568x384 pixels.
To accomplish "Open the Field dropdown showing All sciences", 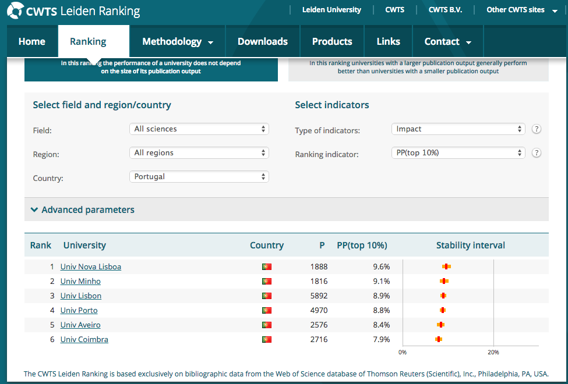I will click(199, 129).
